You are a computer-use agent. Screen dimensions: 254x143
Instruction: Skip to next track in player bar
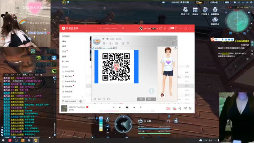pyautogui.click(x=134, y=107)
